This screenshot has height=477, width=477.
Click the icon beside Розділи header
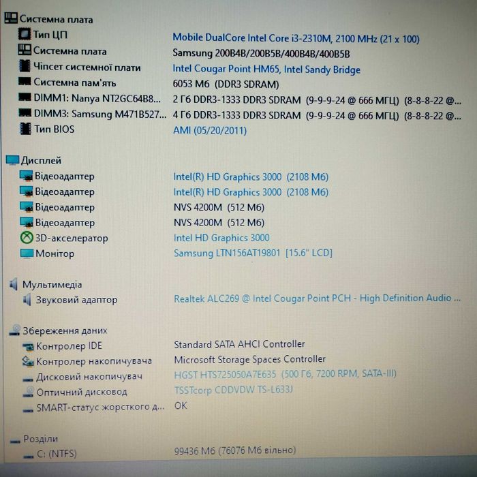[15, 441]
